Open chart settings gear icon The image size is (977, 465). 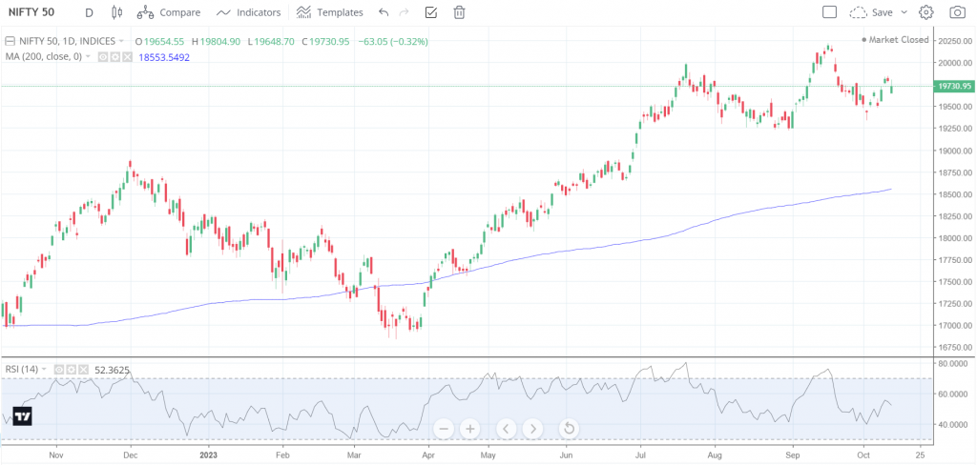(x=926, y=11)
